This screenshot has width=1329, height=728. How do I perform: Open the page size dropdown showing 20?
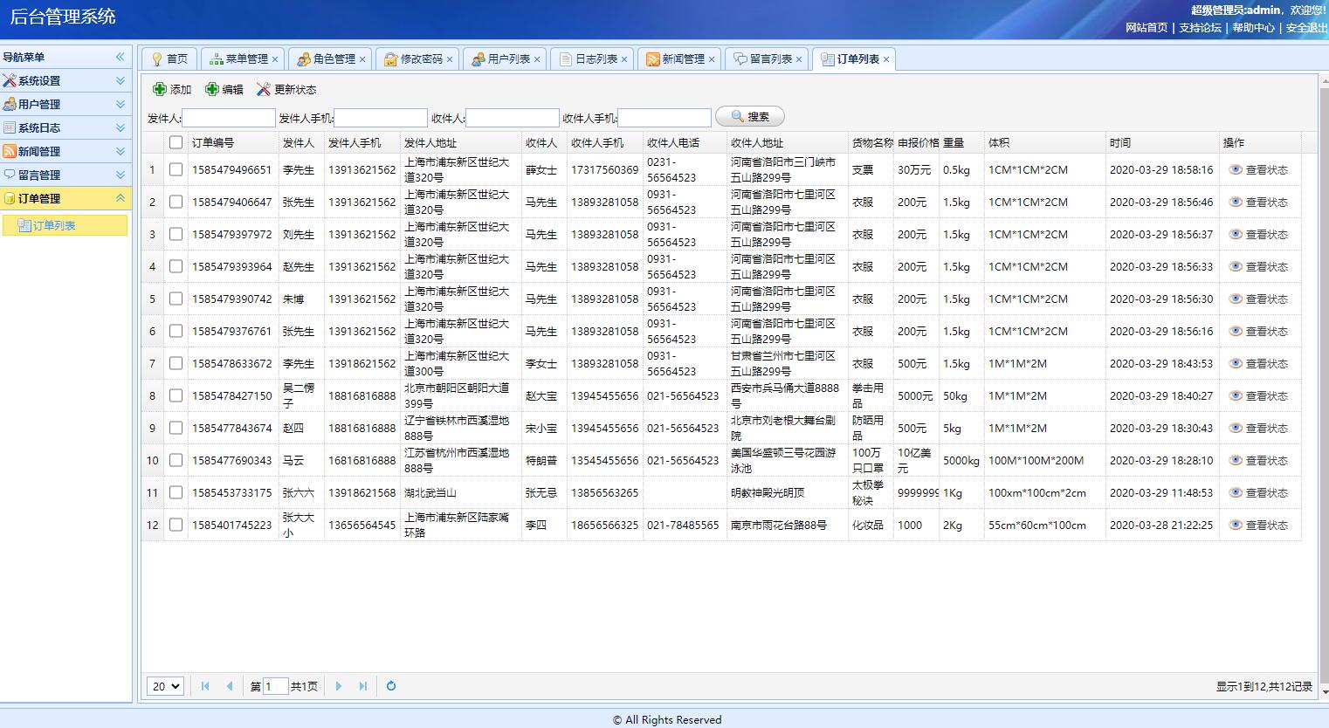(x=164, y=686)
